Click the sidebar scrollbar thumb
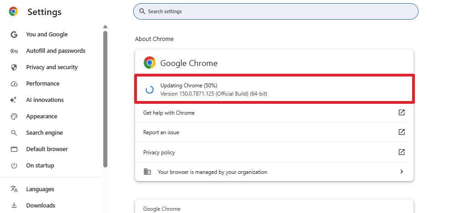Viewport: 469px width, 213px height. coord(105,99)
